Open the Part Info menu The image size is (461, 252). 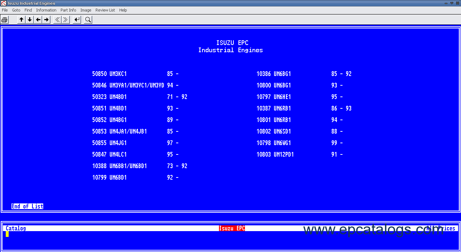point(68,10)
